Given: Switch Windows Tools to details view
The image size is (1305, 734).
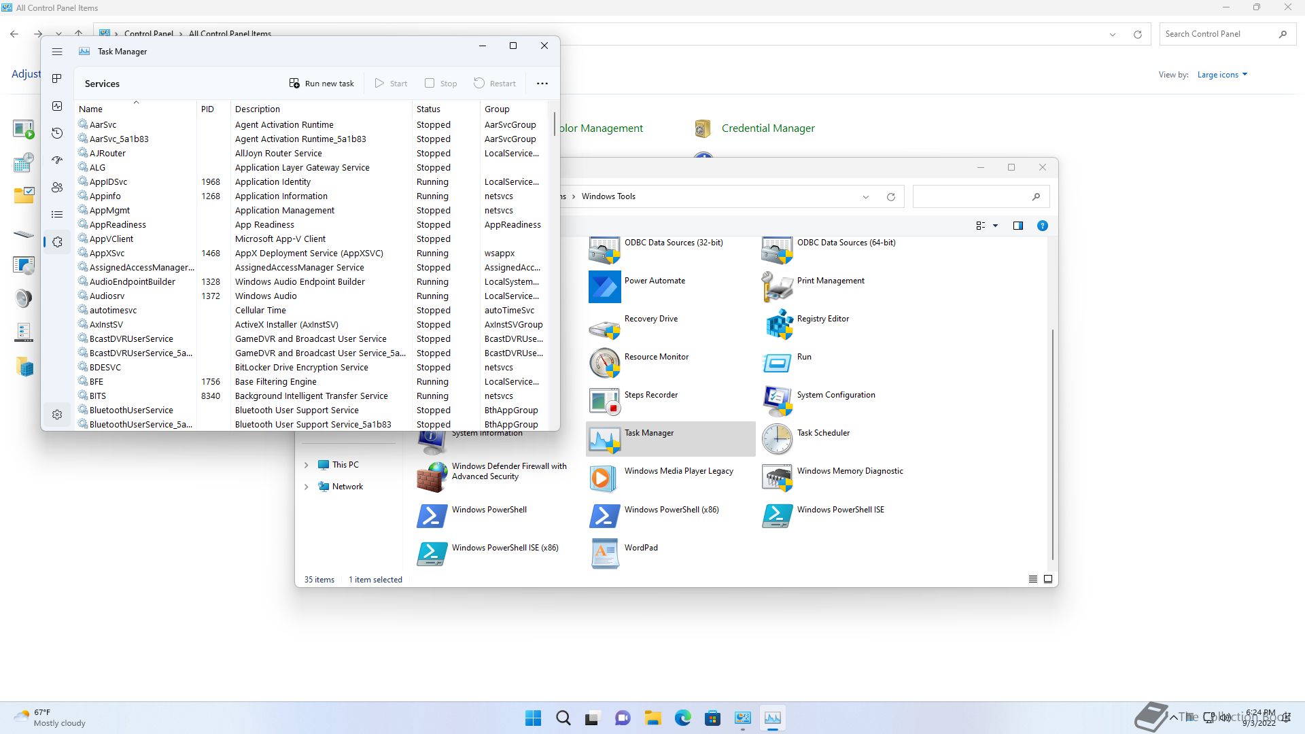Looking at the screenshot, I should [x=1033, y=579].
